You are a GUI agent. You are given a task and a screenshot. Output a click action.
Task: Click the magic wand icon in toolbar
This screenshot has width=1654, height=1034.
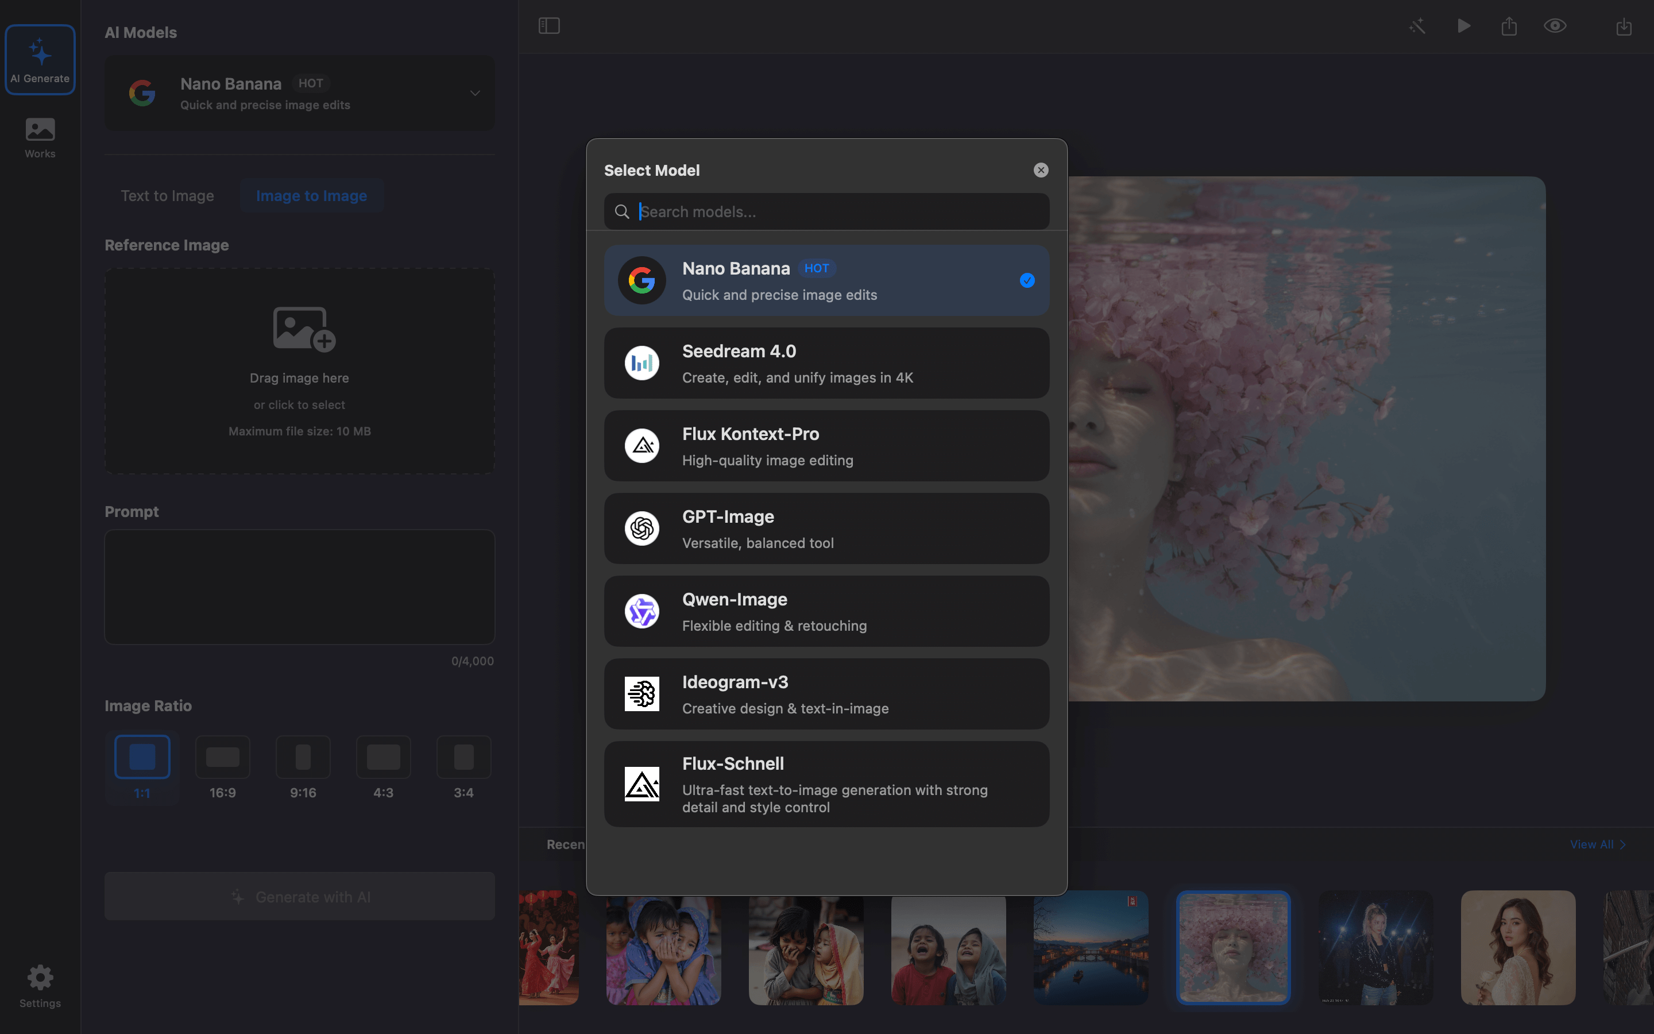click(x=1417, y=26)
